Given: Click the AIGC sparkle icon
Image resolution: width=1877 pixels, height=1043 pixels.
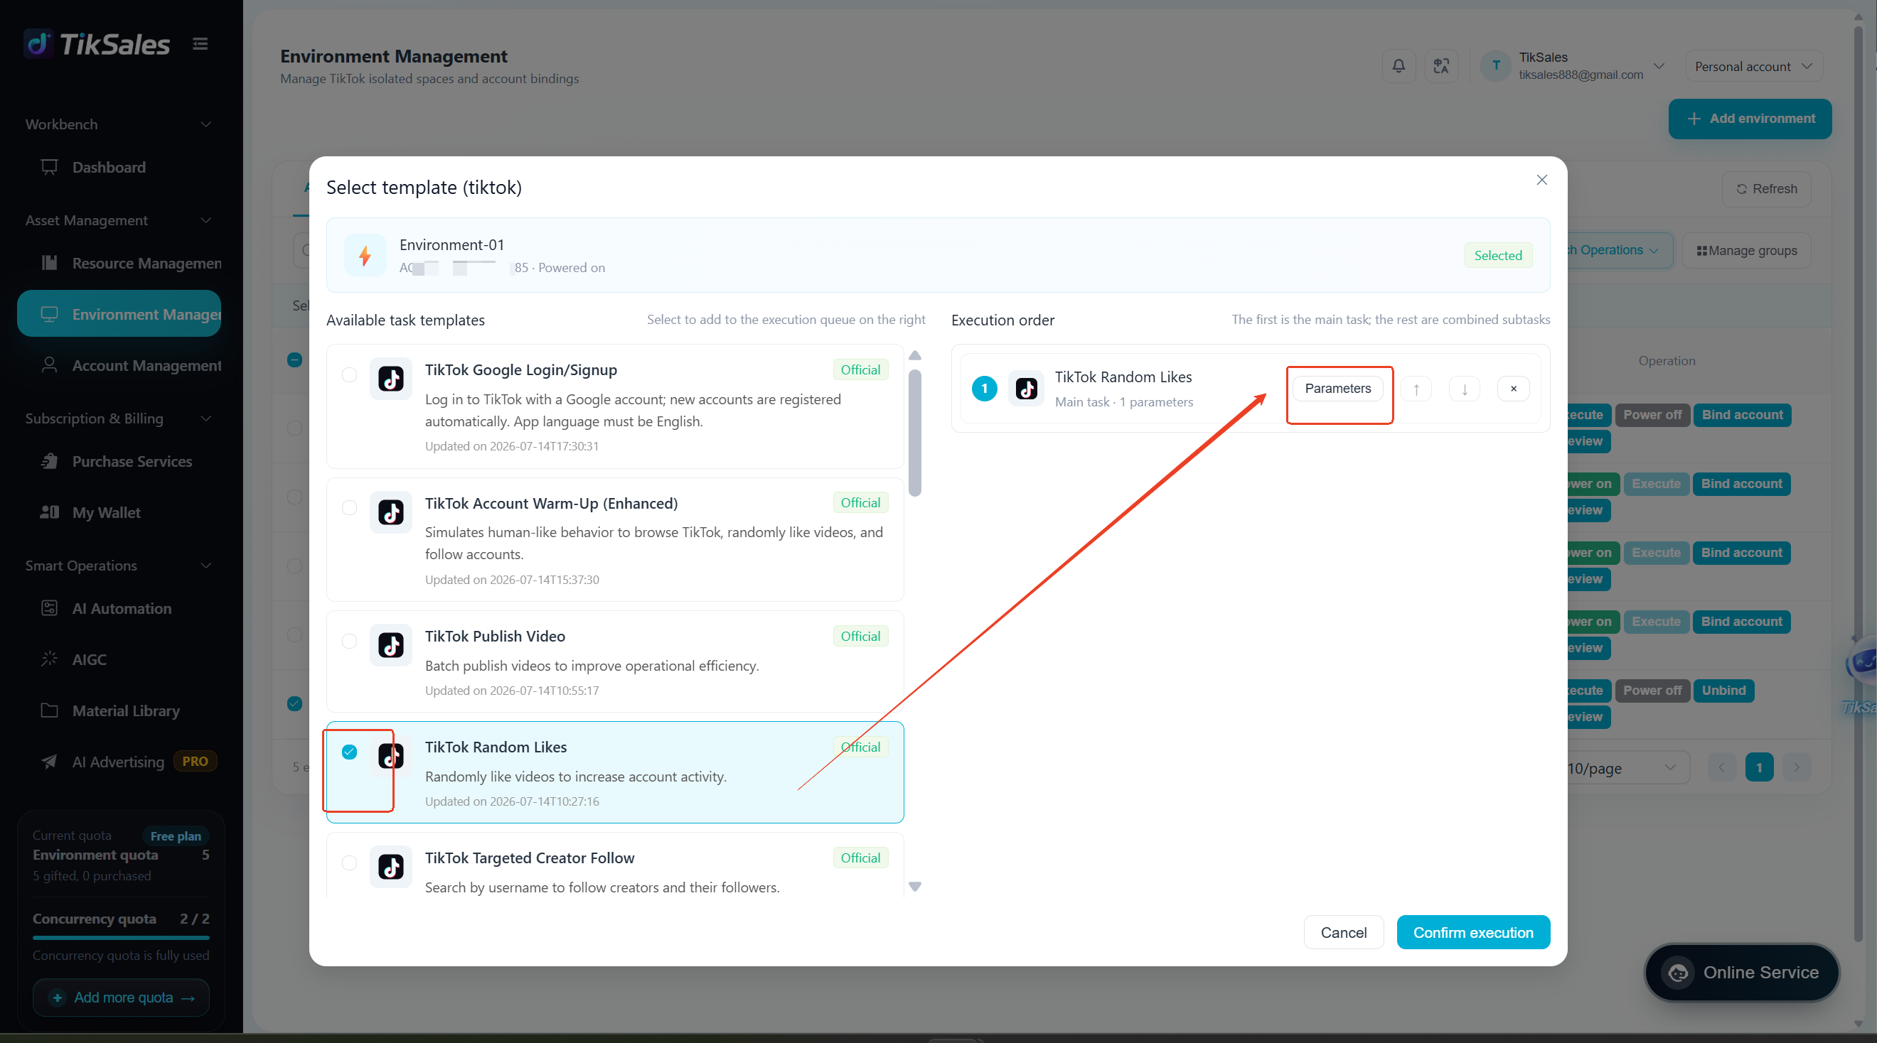Looking at the screenshot, I should [49, 659].
